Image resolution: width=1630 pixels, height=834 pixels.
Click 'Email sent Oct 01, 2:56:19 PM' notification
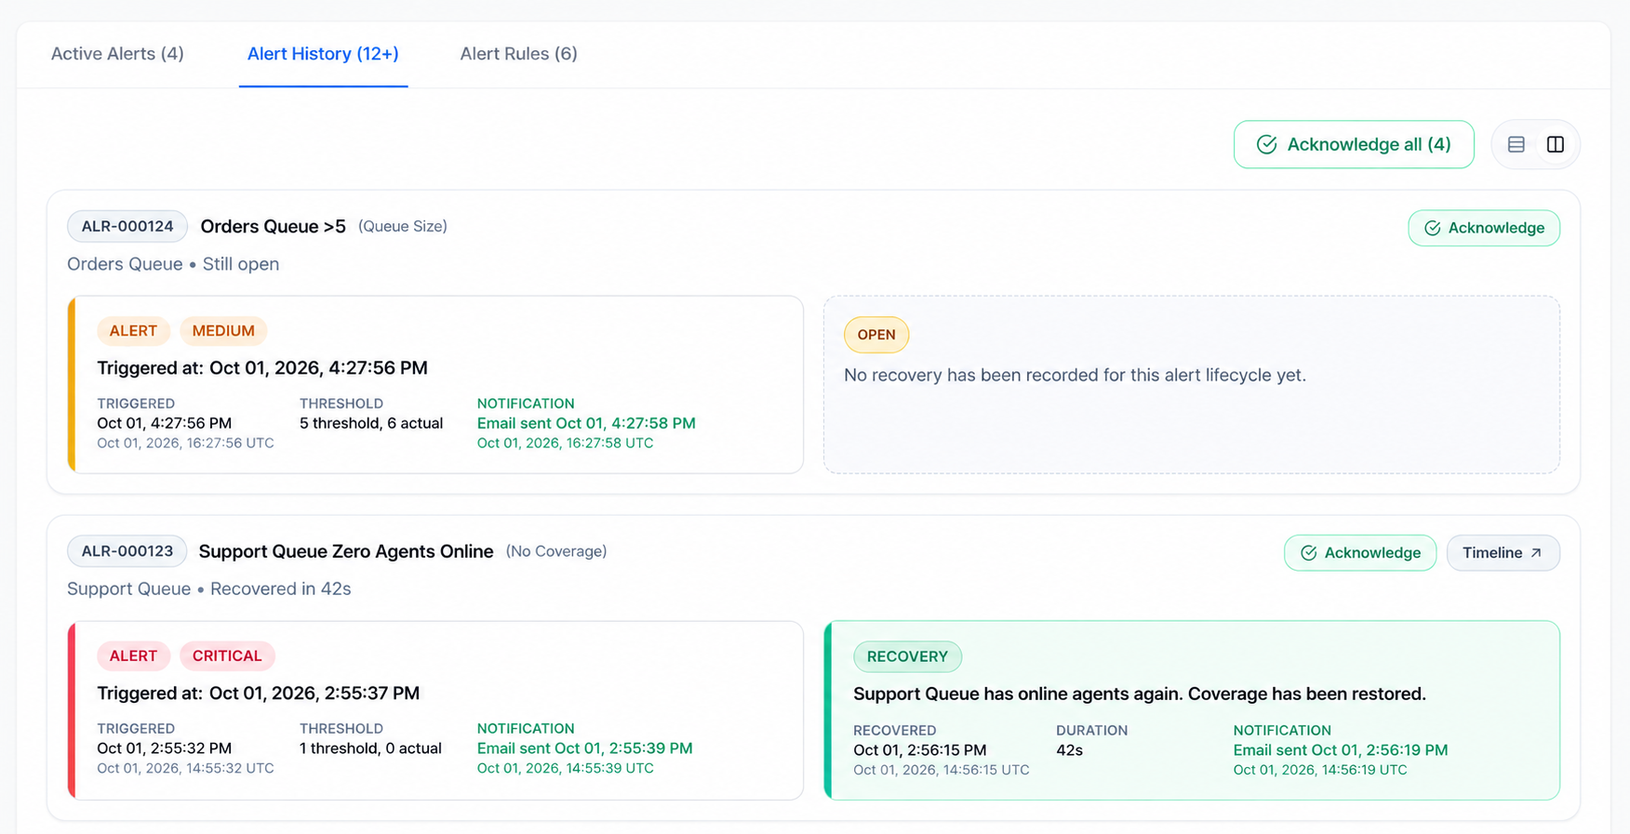click(1341, 750)
